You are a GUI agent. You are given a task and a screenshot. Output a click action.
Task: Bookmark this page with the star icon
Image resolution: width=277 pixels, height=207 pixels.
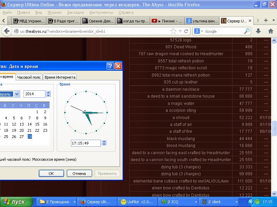point(173,31)
